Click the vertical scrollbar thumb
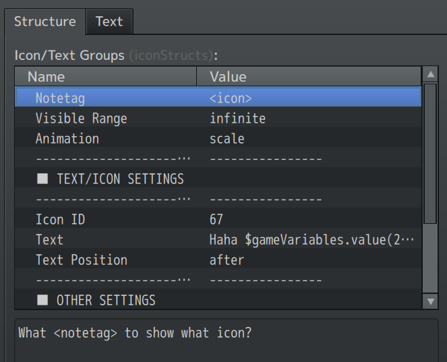Screen dimensions: 447x362 click(430, 153)
